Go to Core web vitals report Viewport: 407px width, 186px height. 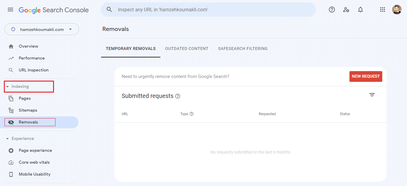point(34,162)
